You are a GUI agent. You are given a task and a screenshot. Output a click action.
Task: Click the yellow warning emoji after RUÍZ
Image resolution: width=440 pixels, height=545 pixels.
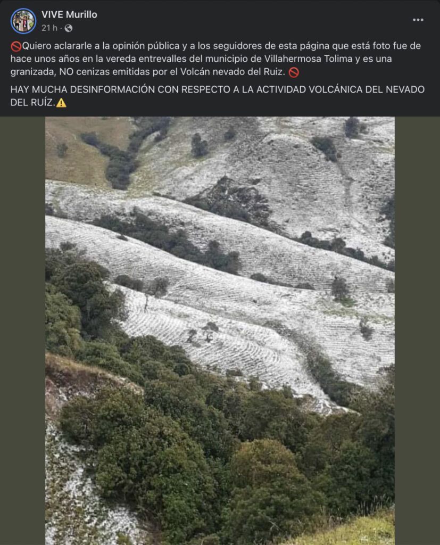click(x=61, y=103)
